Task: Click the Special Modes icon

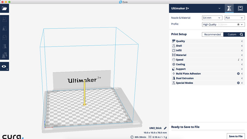Action: (174, 83)
